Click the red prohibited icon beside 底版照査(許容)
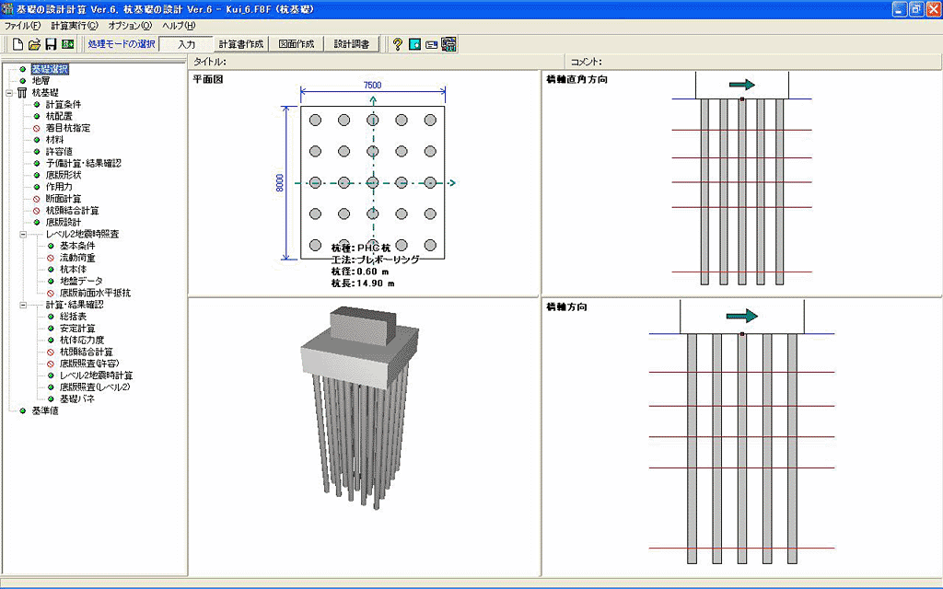This screenshot has width=943, height=589. (x=51, y=364)
